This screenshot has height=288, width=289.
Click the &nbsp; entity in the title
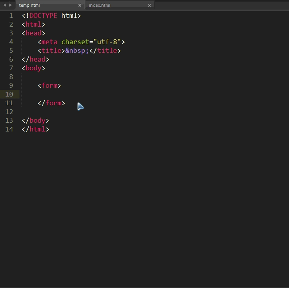coord(77,51)
